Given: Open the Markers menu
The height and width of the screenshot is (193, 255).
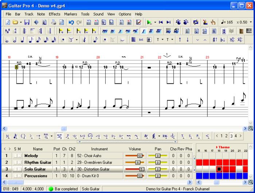Looking at the screenshot, I should coord(70,14).
